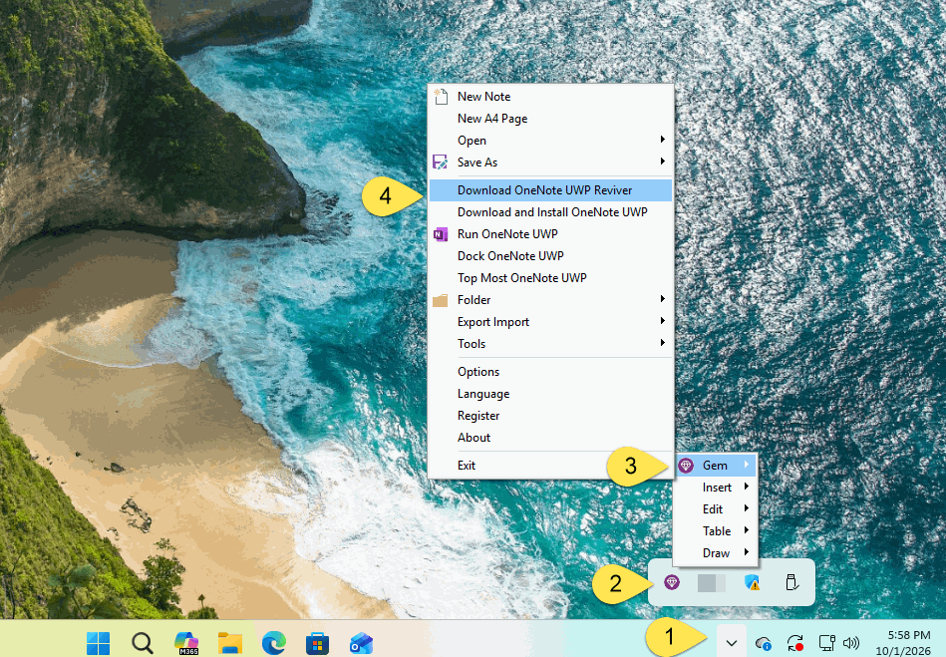The image size is (946, 657).
Task: Click the blurred gray tray icon
Action: coord(712,583)
